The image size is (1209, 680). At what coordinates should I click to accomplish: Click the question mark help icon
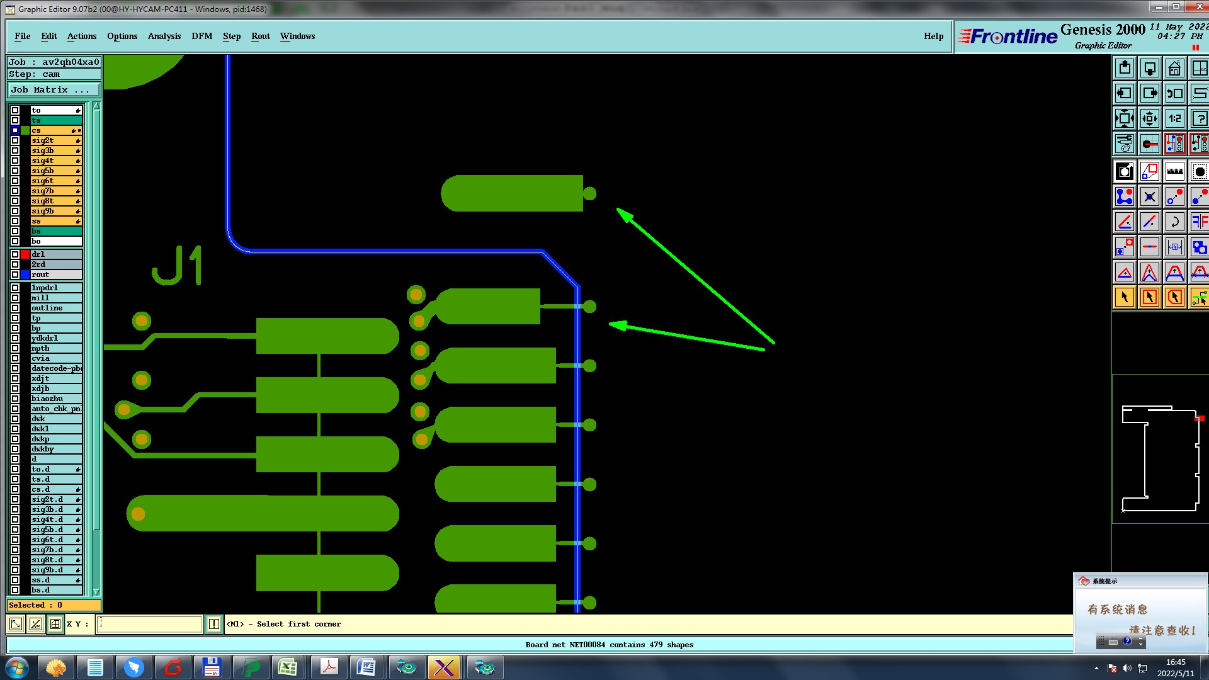[1200, 118]
